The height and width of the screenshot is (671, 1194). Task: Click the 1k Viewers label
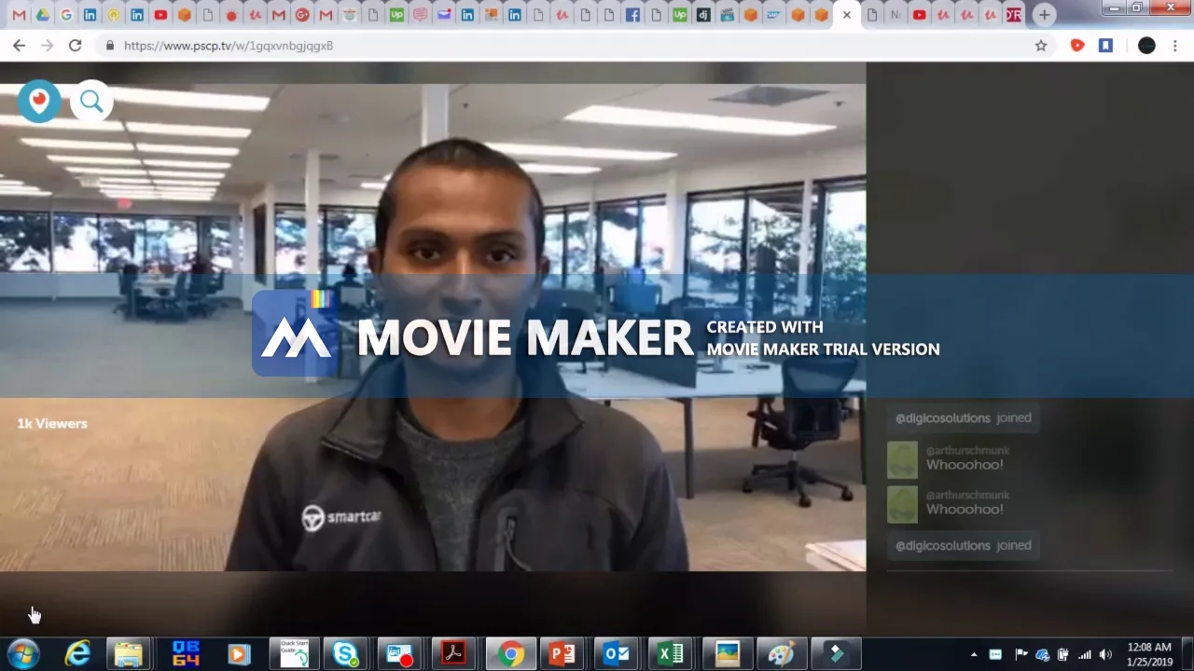pos(52,423)
